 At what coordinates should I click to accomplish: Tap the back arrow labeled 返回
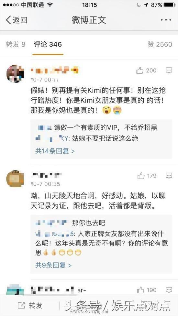[x=16, y=20]
